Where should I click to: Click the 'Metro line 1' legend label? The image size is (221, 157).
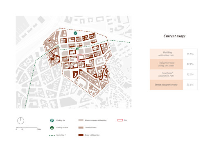click(61, 135)
